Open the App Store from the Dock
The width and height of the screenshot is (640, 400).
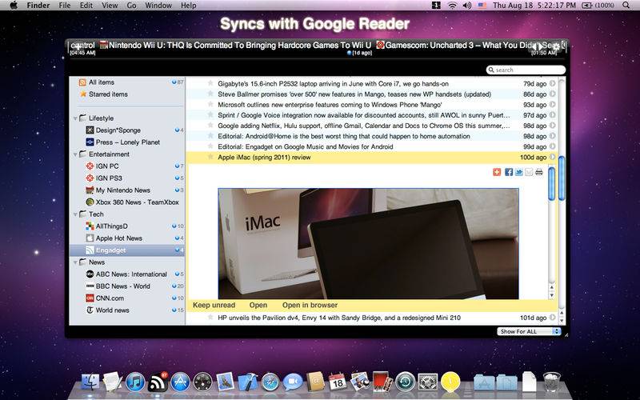(180, 382)
